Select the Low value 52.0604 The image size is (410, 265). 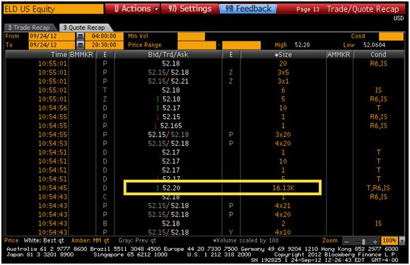pos(374,45)
